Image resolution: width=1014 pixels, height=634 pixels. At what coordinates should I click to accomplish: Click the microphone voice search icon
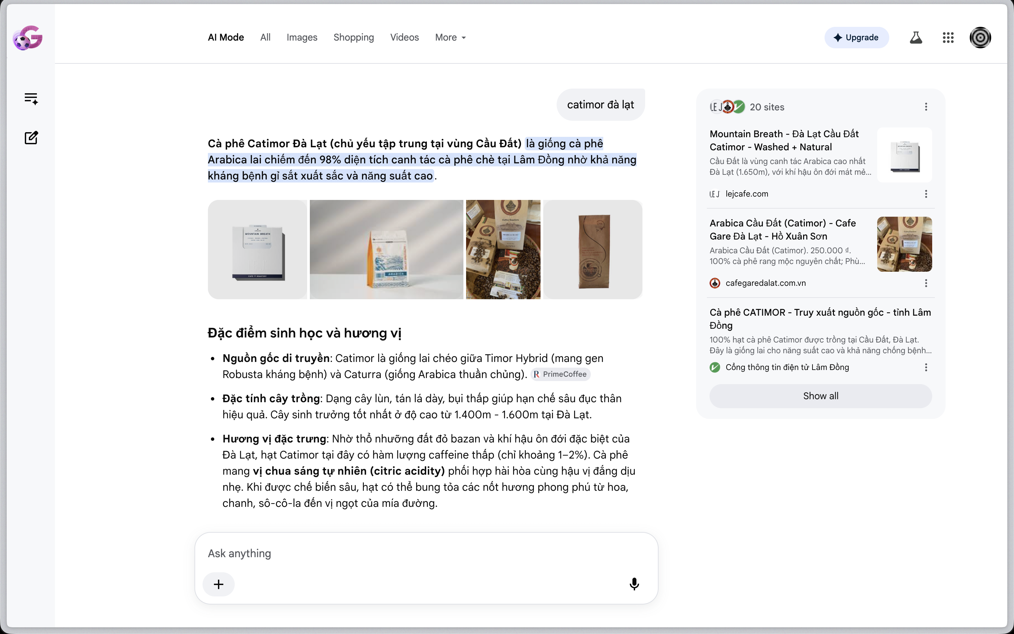click(x=634, y=584)
